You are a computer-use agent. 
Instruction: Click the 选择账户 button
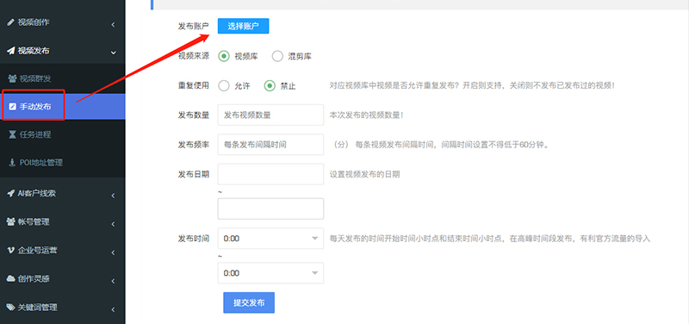[x=243, y=26]
